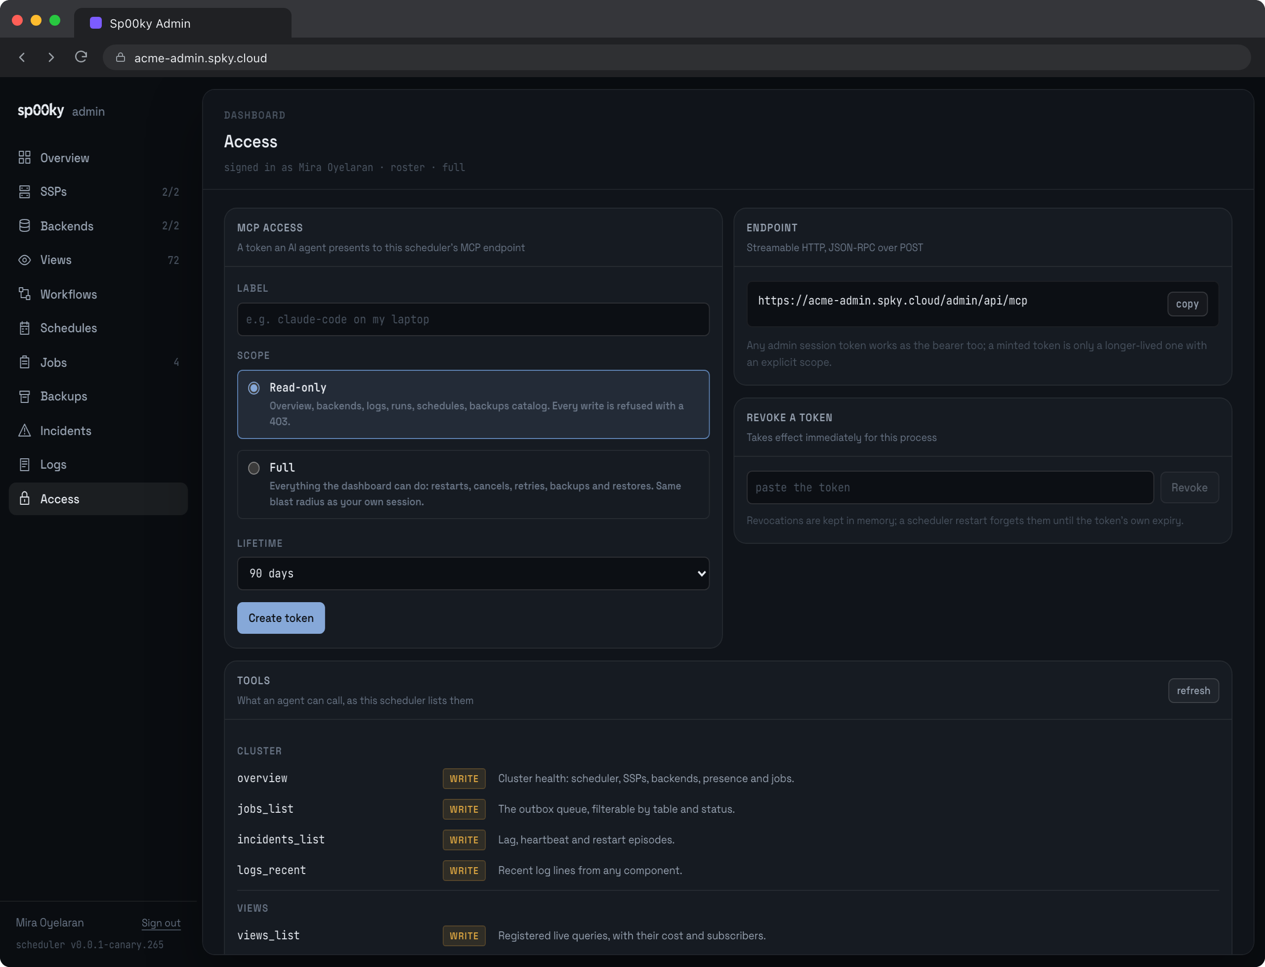Open Schedules from the sidebar

(98, 328)
